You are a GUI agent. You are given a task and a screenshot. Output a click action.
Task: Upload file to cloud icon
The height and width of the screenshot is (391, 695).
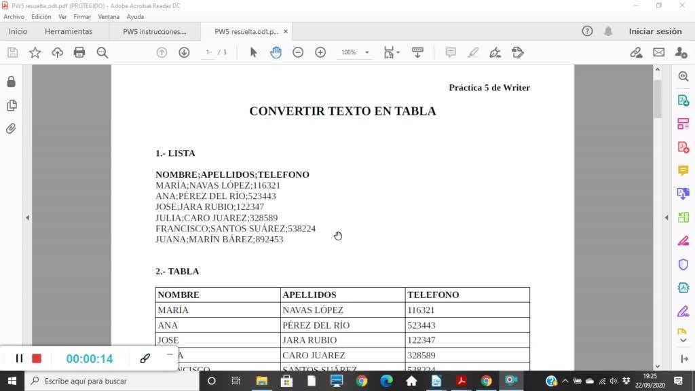(x=57, y=52)
